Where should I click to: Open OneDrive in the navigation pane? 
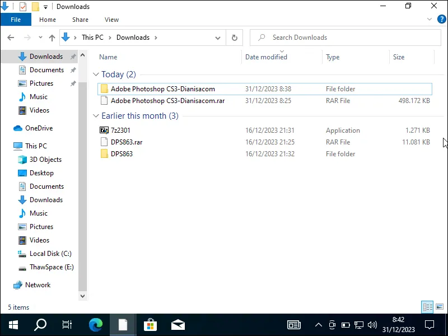click(x=38, y=128)
